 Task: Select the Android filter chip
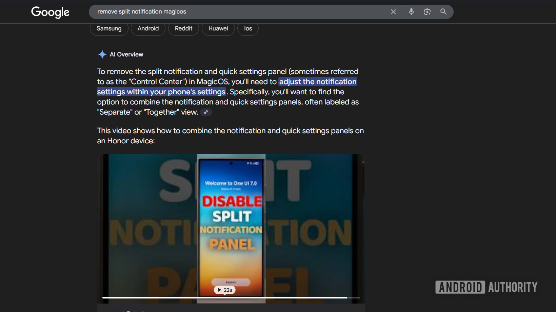pos(148,29)
